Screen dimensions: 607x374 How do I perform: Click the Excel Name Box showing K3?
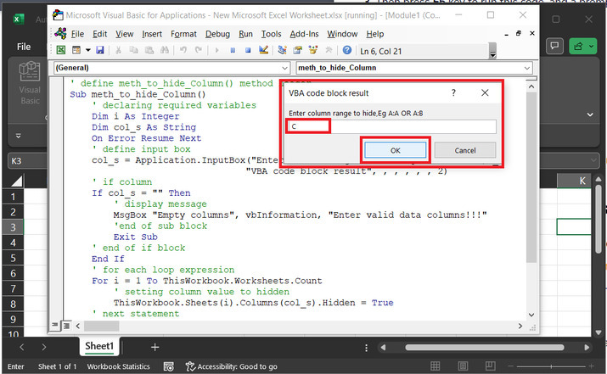point(27,161)
